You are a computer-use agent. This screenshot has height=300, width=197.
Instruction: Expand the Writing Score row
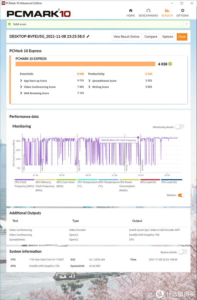coord(90,87)
